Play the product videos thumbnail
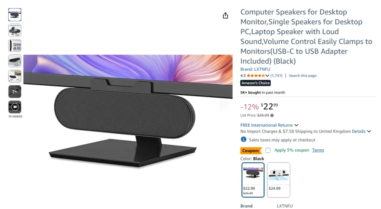This screenshot has width=381, height=209. (15, 107)
